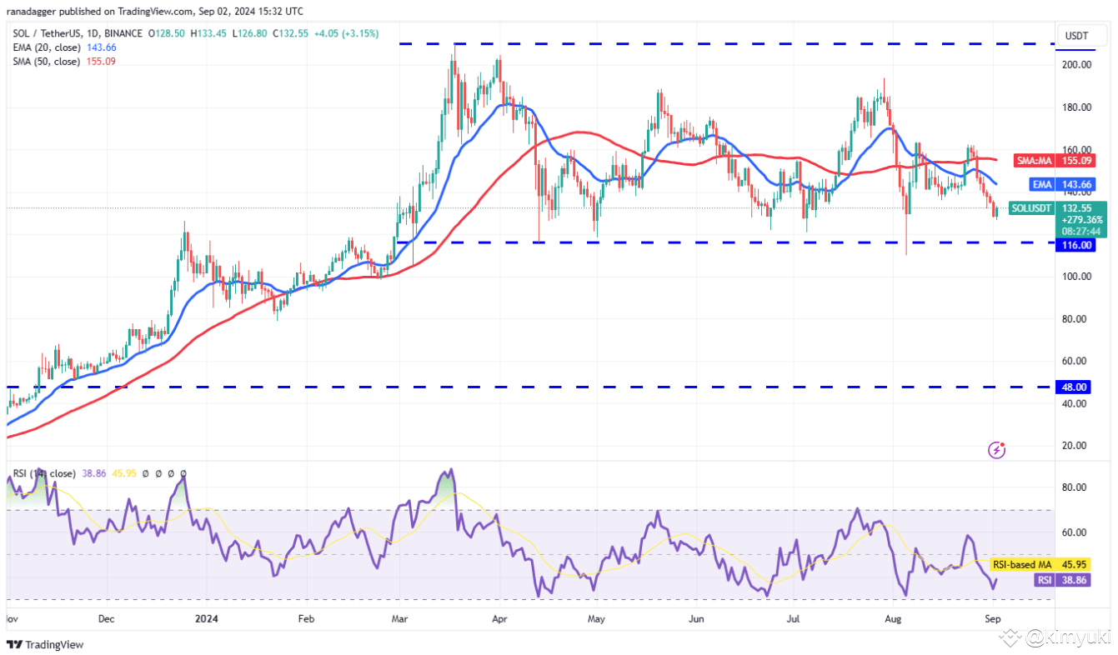Image resolution: width=1118 pixels, height=655 pixels.
Task: Click the Sep label on time axis
Action: 992,619
